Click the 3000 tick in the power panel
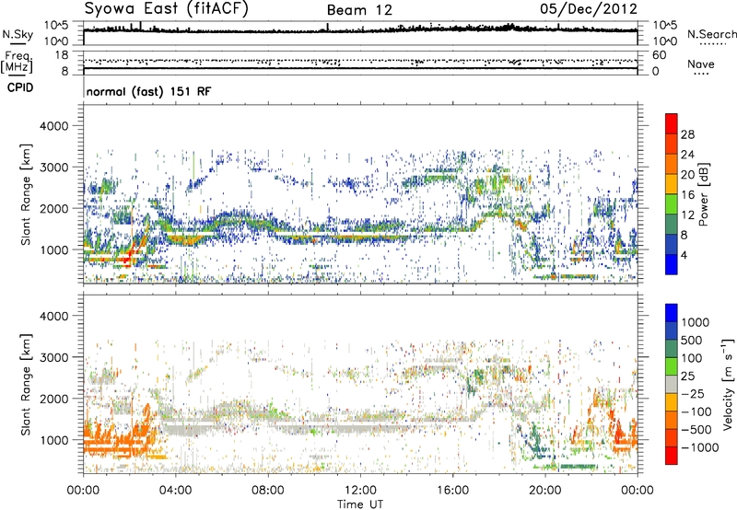The width and height of the screenshot is (737, 510). pos(53,168)
